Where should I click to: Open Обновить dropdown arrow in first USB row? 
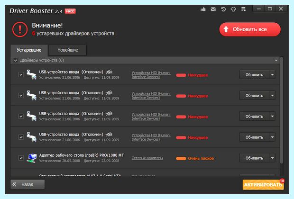[x=273, y=74]
